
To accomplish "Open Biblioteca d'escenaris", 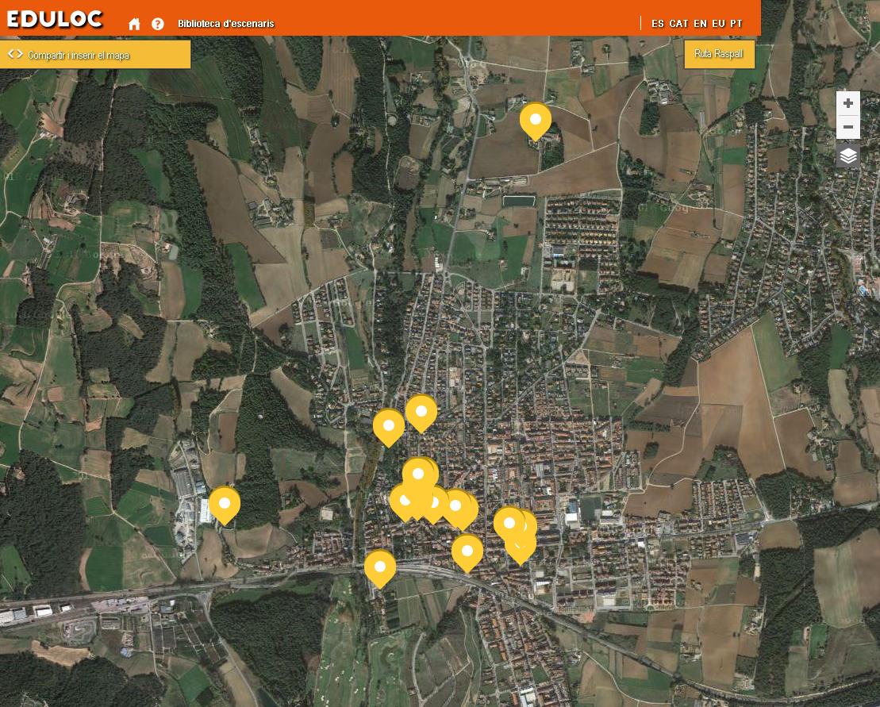I will point(226,24).
